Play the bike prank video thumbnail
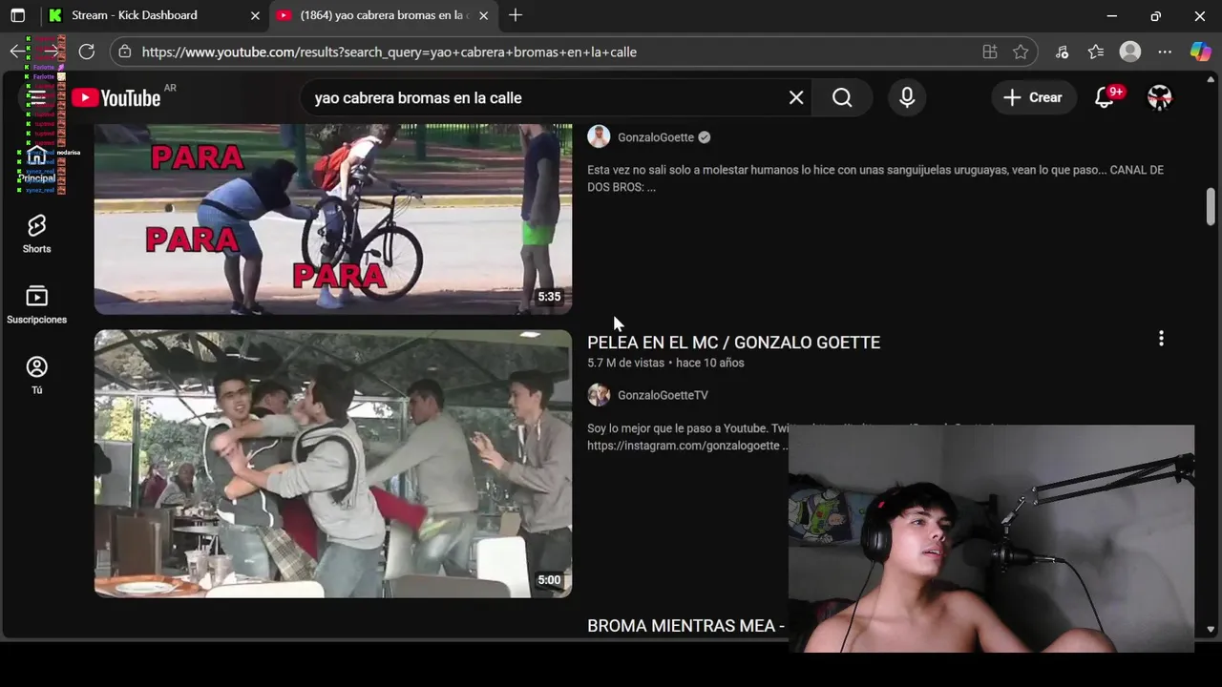The height and width of the screenshot is (687, 1222). pyautogui.click(x=333, y=219)
